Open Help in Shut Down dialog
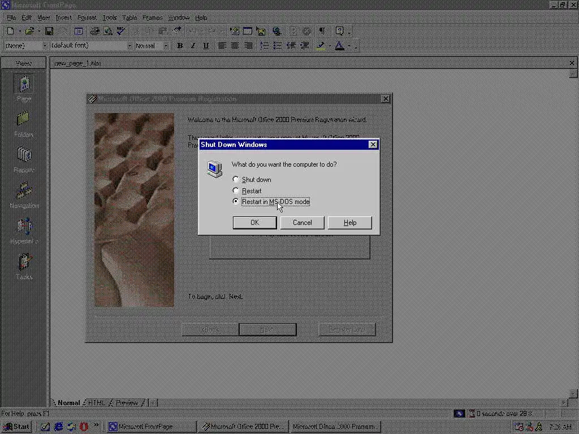 click(349, 223)
